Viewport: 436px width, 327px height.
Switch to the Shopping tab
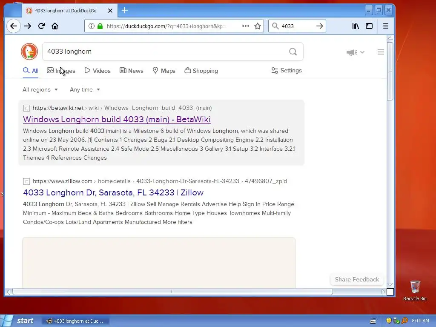[201, 71]
